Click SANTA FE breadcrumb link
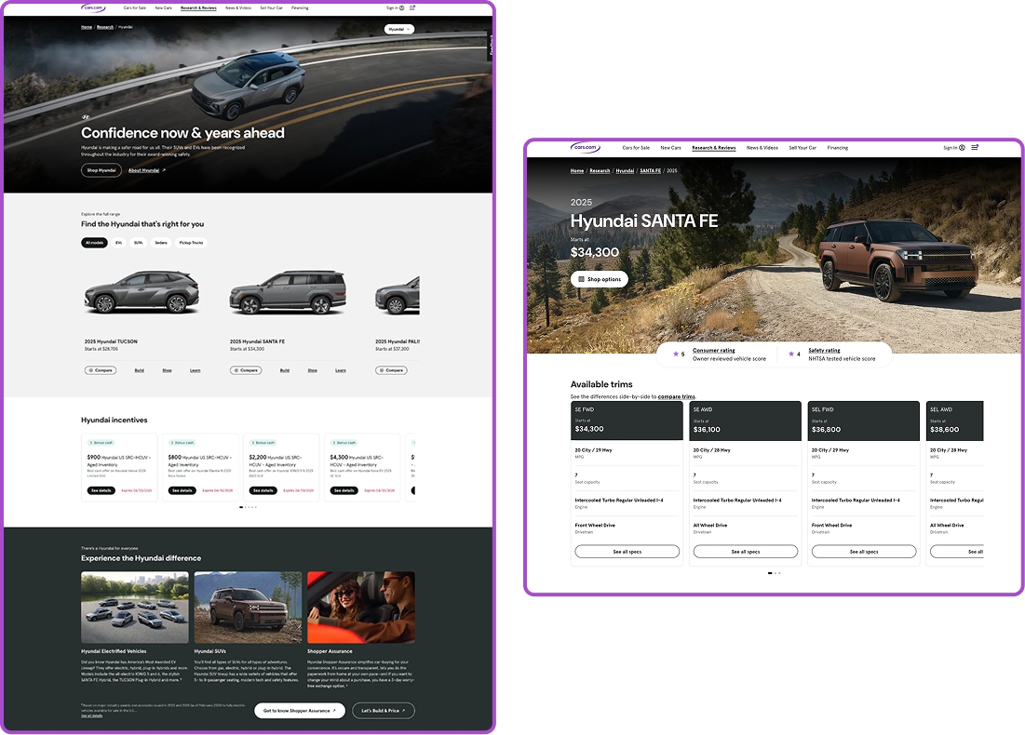The image size is (1025, 735). [651, 170]
